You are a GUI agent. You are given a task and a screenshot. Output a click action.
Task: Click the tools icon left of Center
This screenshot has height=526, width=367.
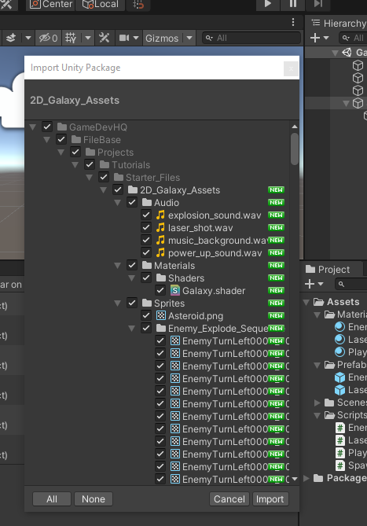tap(7, 5)
